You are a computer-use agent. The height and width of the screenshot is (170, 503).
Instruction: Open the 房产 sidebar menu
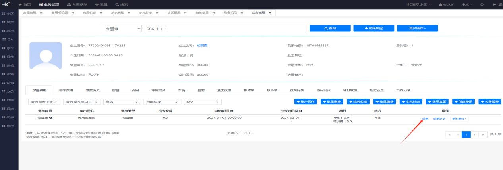tap(8, 22)
